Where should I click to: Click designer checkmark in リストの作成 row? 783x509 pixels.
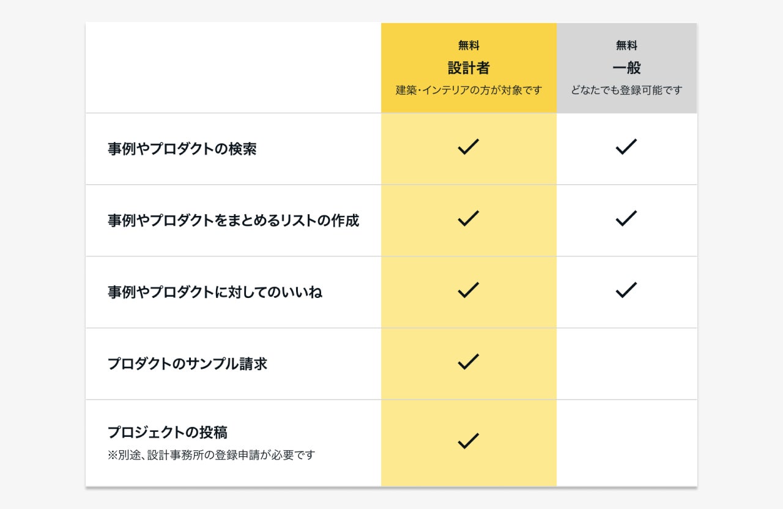tap(468, 218)
